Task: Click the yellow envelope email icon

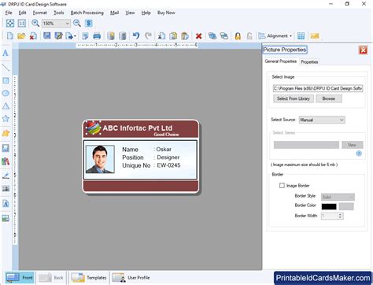Action: pyautogui.click(x=315, y=36)
